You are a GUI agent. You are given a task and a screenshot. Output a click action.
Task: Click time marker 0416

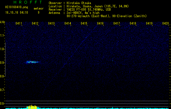click(x=100, y=23)
